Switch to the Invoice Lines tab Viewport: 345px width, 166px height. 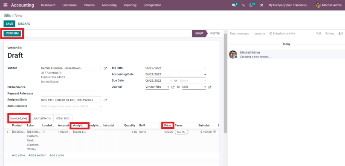pyautogui.click(x=19, y=118)
